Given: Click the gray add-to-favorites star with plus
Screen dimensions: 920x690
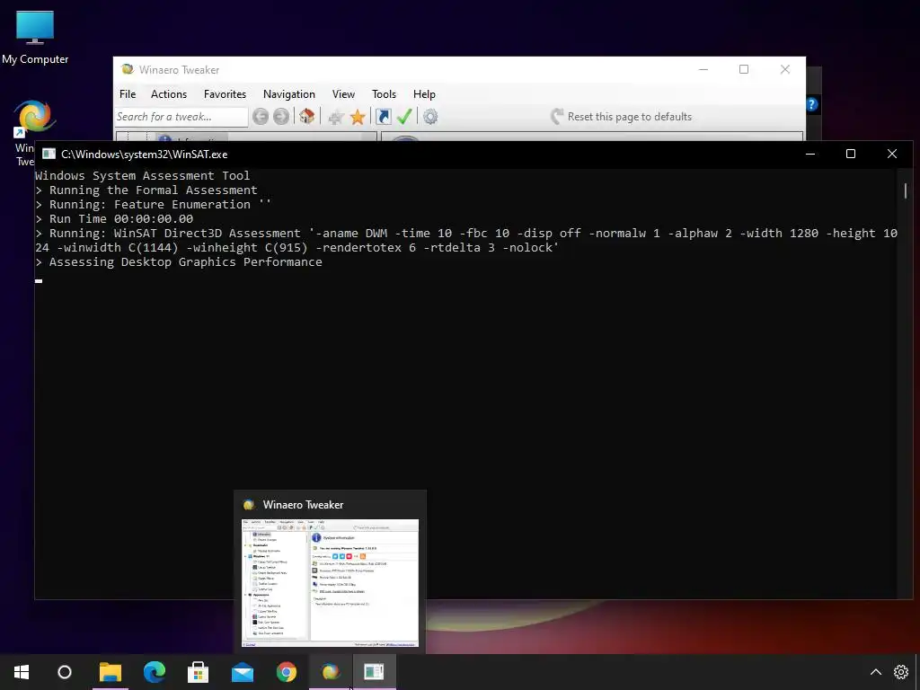Looking at the screenshot, I should coord(336,118).
